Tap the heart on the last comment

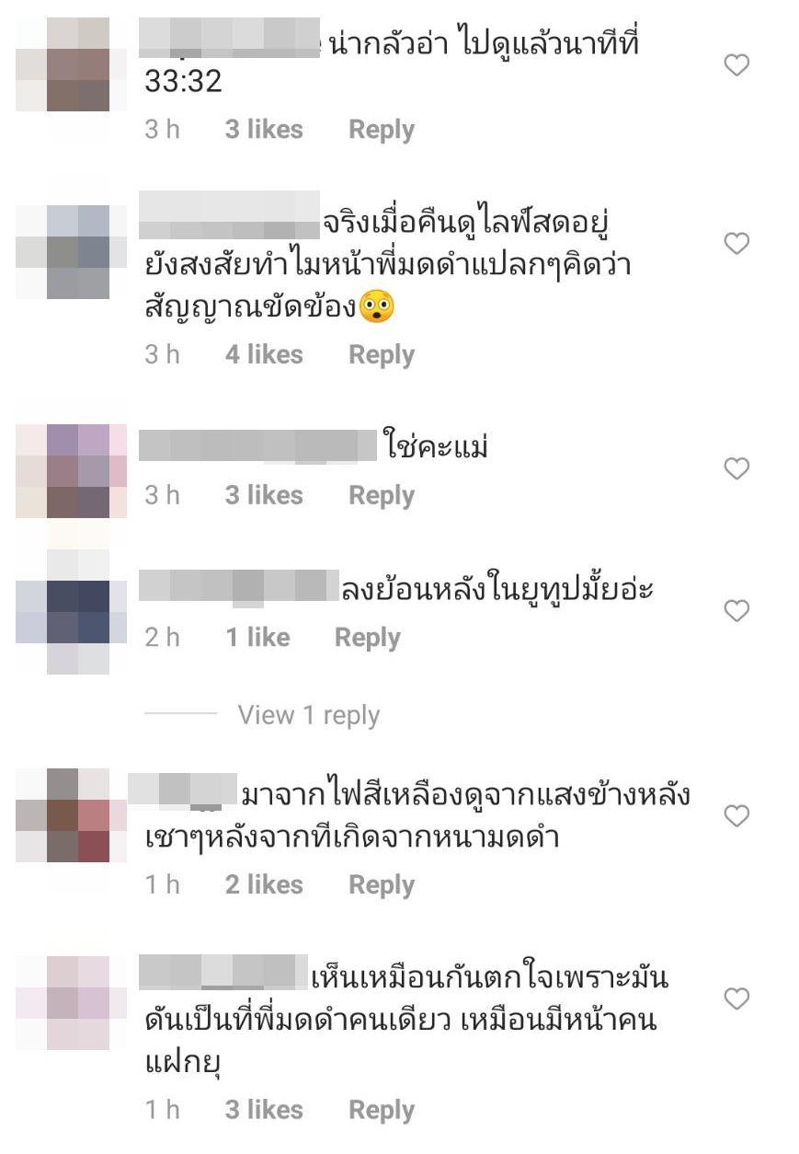[x=737, y=998]
